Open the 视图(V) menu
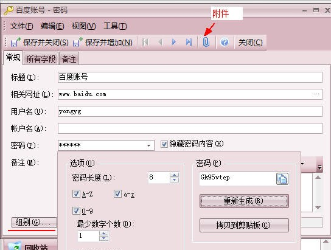 point(83,26)
